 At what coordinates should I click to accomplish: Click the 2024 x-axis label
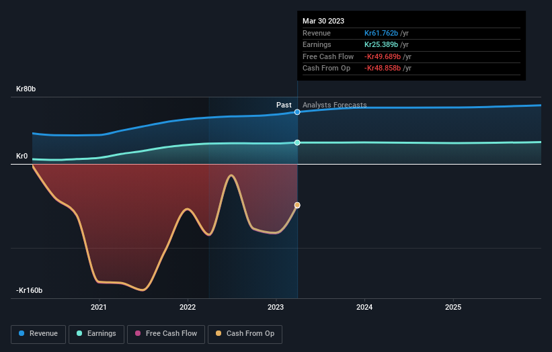[364, 307]
